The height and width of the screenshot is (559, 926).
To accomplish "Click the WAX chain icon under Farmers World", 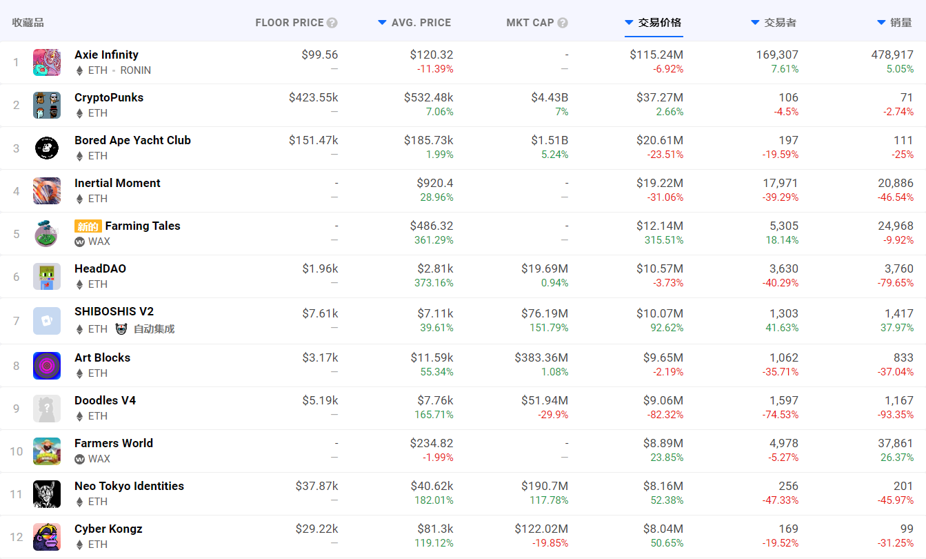I will (x=80, y=458).
